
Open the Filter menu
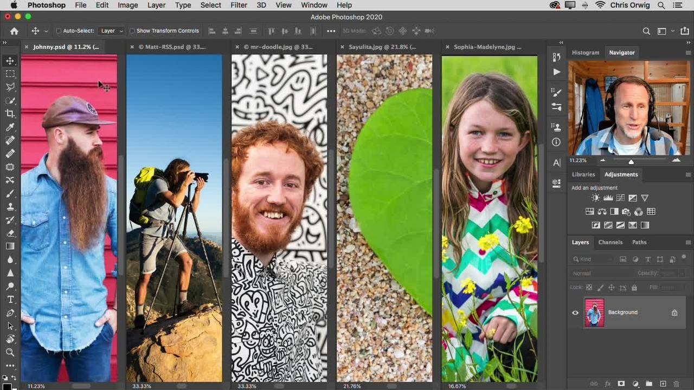click(x=239, y=5)
